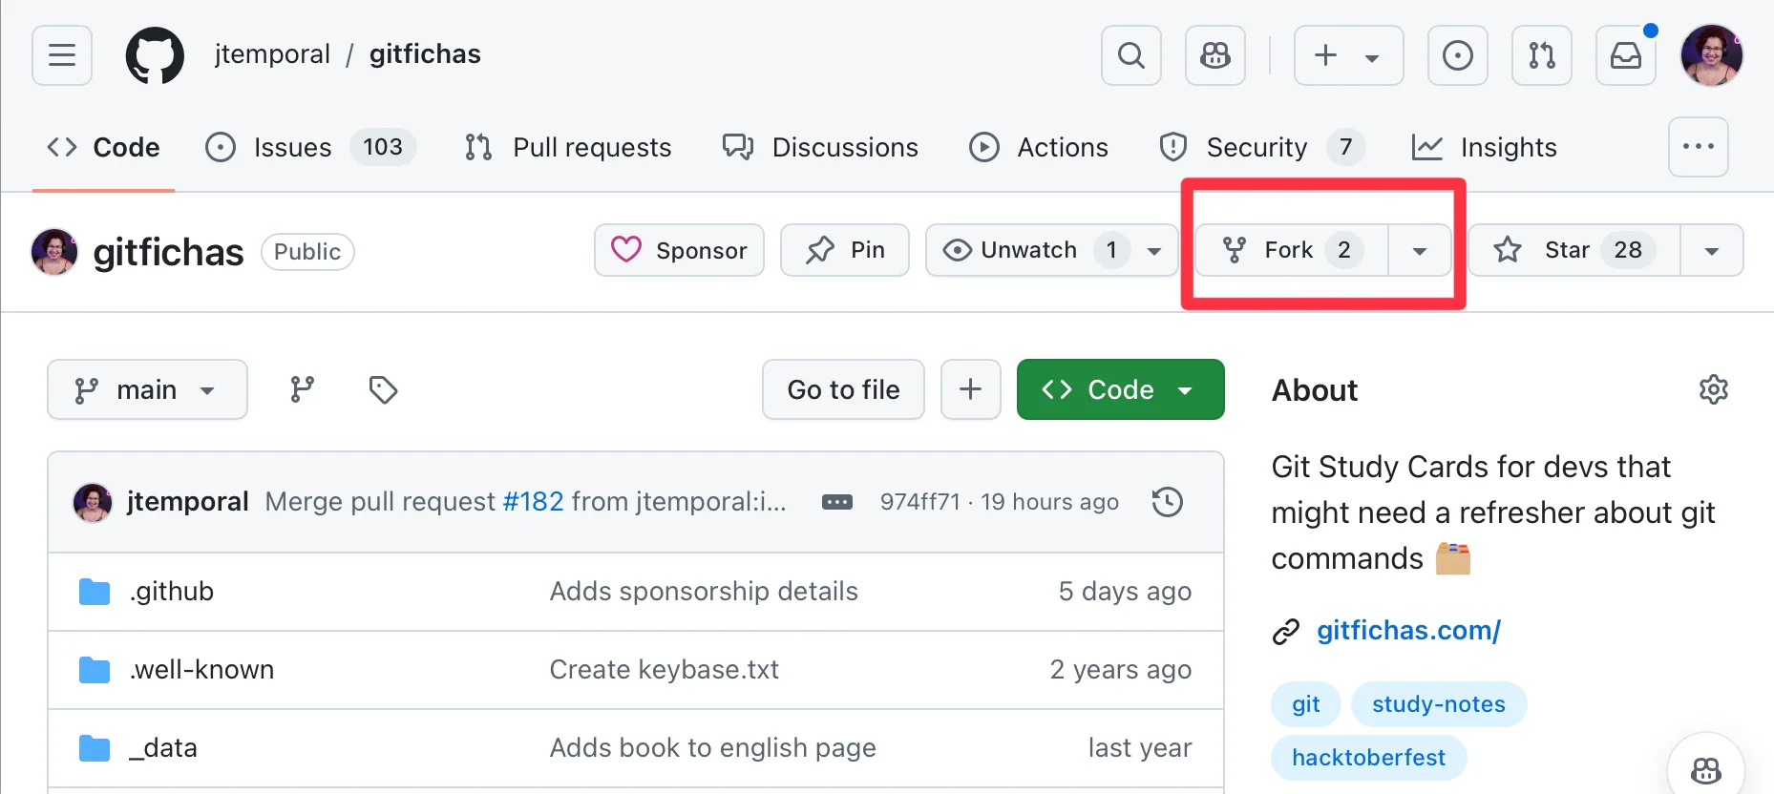This screenshot has width=1774, height=794.
Task: Open the gitfichas.com website link
Action: click(x=1408, y=631)
